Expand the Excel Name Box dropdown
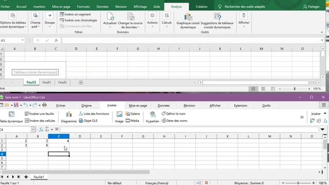This screenshot has width=329, height=185. [x=23, y=40]
